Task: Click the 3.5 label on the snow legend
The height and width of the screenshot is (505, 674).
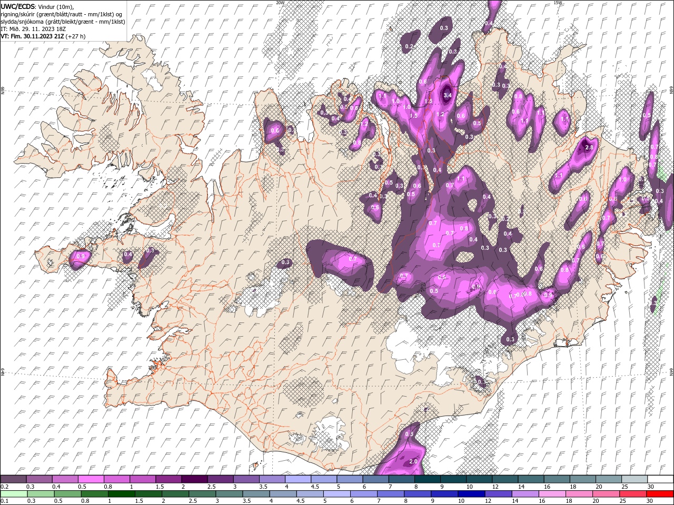Action: pos(263,487)
